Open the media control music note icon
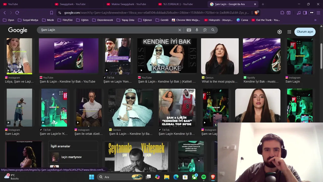This screenshot has width=323, height=182. 299,13
